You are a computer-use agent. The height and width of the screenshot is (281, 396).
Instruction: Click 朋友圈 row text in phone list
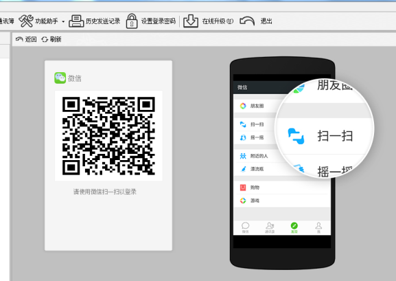(257, 106)
